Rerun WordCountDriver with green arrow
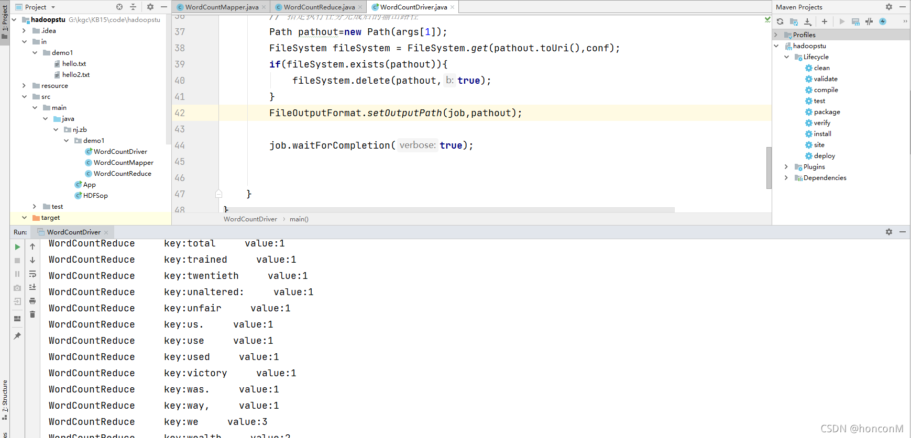911x438 pixels. [x=17, y=246]
